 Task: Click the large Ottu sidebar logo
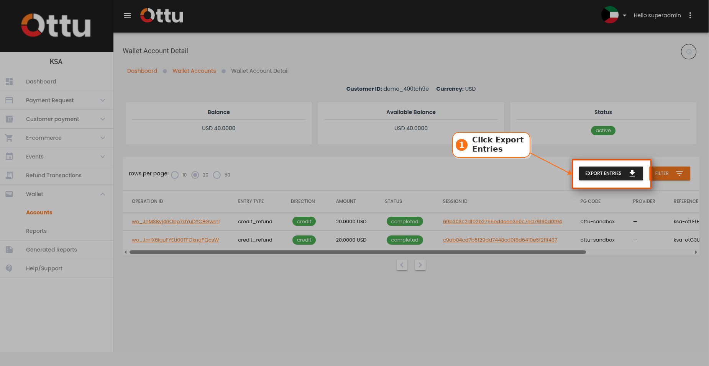pyautogui.click(x=56, y=26)
